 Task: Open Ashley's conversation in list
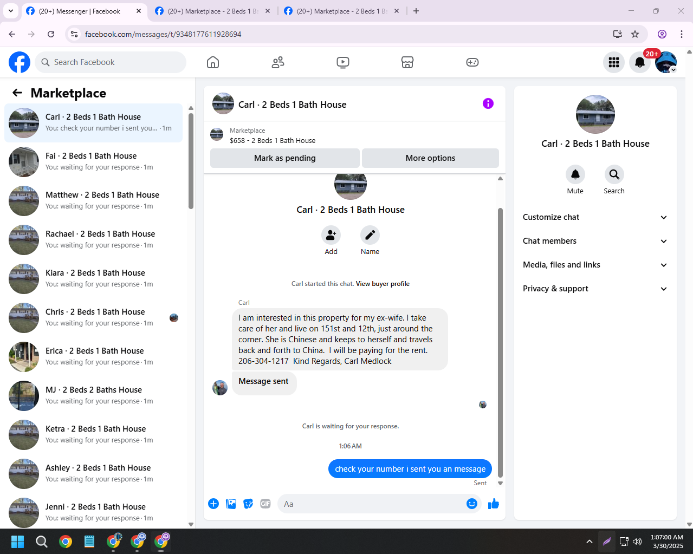tap(93, 474)
